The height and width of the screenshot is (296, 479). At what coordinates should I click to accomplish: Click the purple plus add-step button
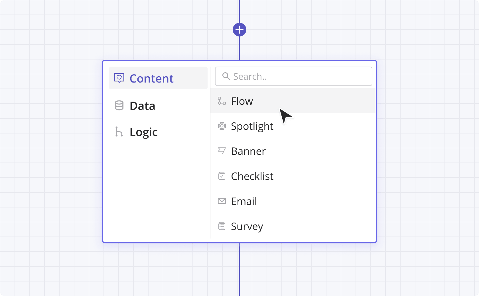(x=239, y=30)
